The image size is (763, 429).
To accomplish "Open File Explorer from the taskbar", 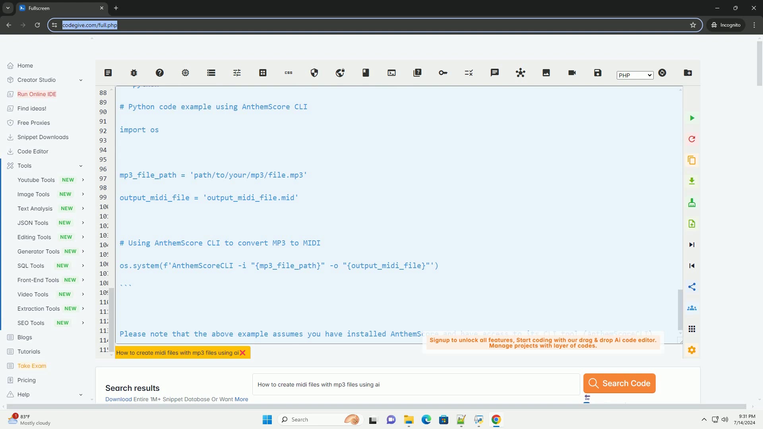I will (409, 419).
